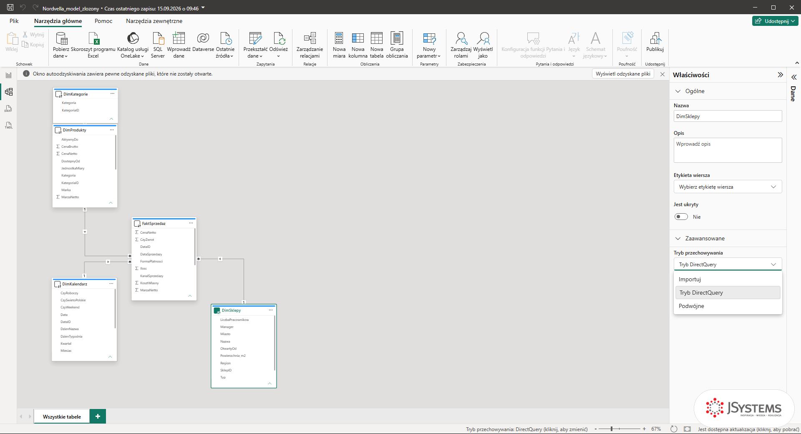The width and height of the screenshot is (801, 434).
Task: Open Etykieta wiersza dropdown
Action: pos(728,187)
